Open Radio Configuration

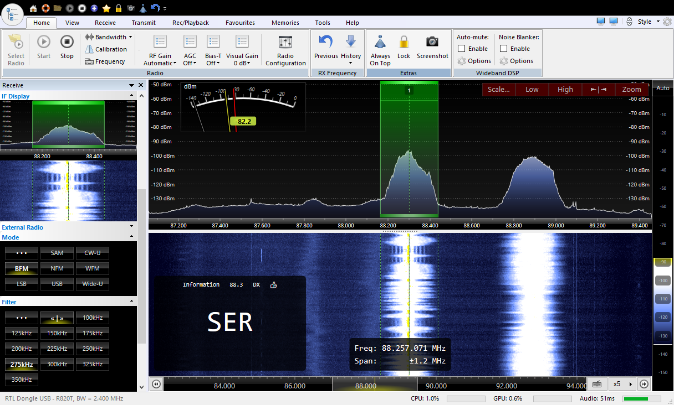click(285, 50)
